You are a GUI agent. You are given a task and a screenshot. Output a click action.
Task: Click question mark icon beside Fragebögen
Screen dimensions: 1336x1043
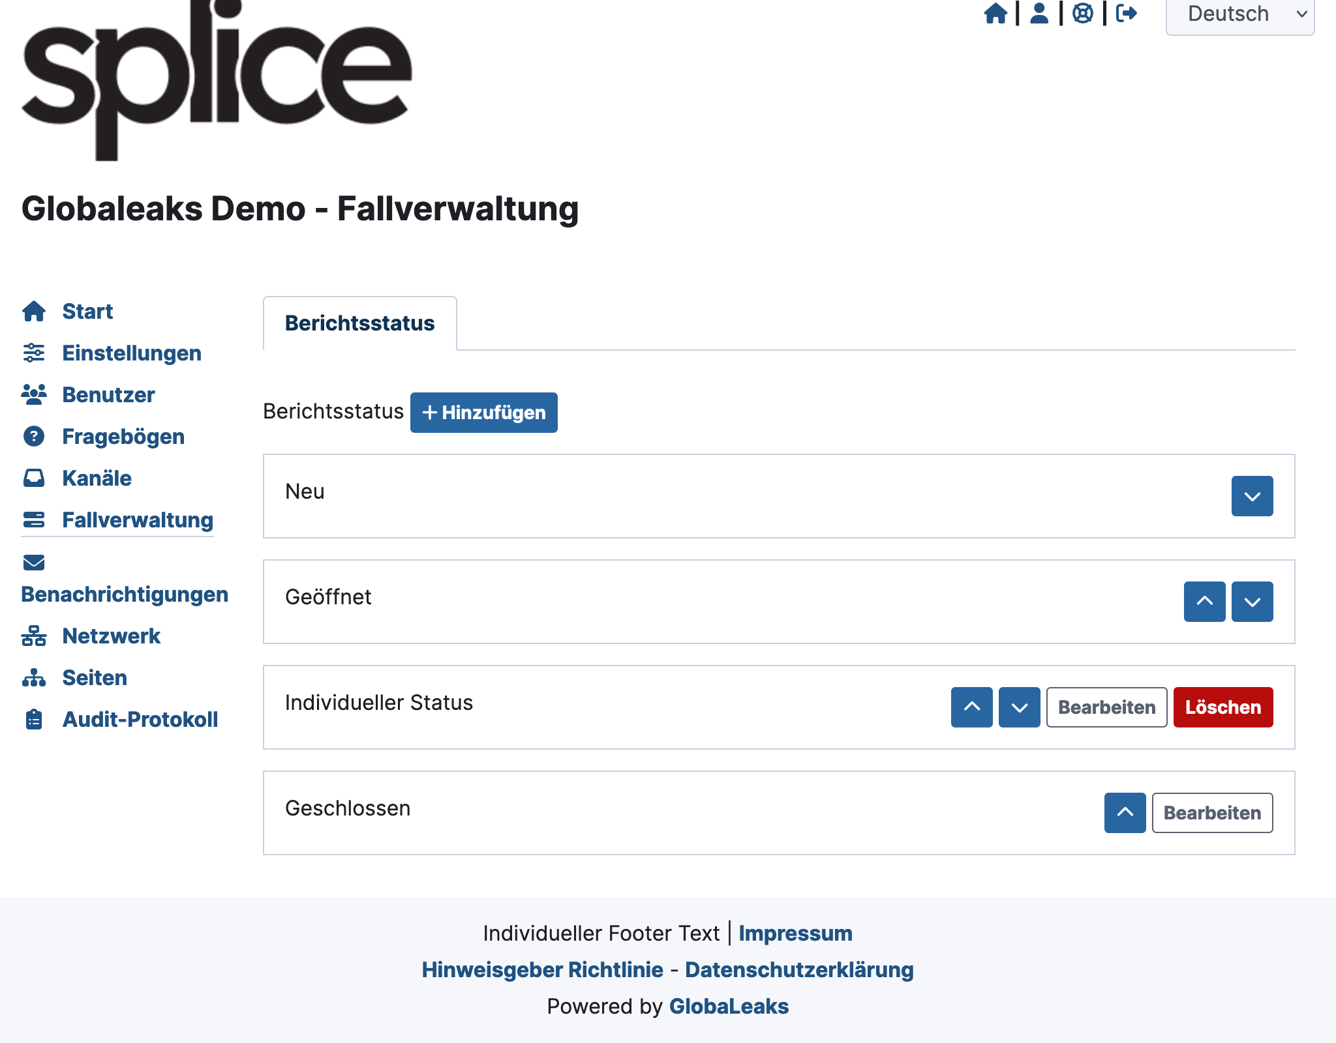pyautogui.click(x=34, y=437)
